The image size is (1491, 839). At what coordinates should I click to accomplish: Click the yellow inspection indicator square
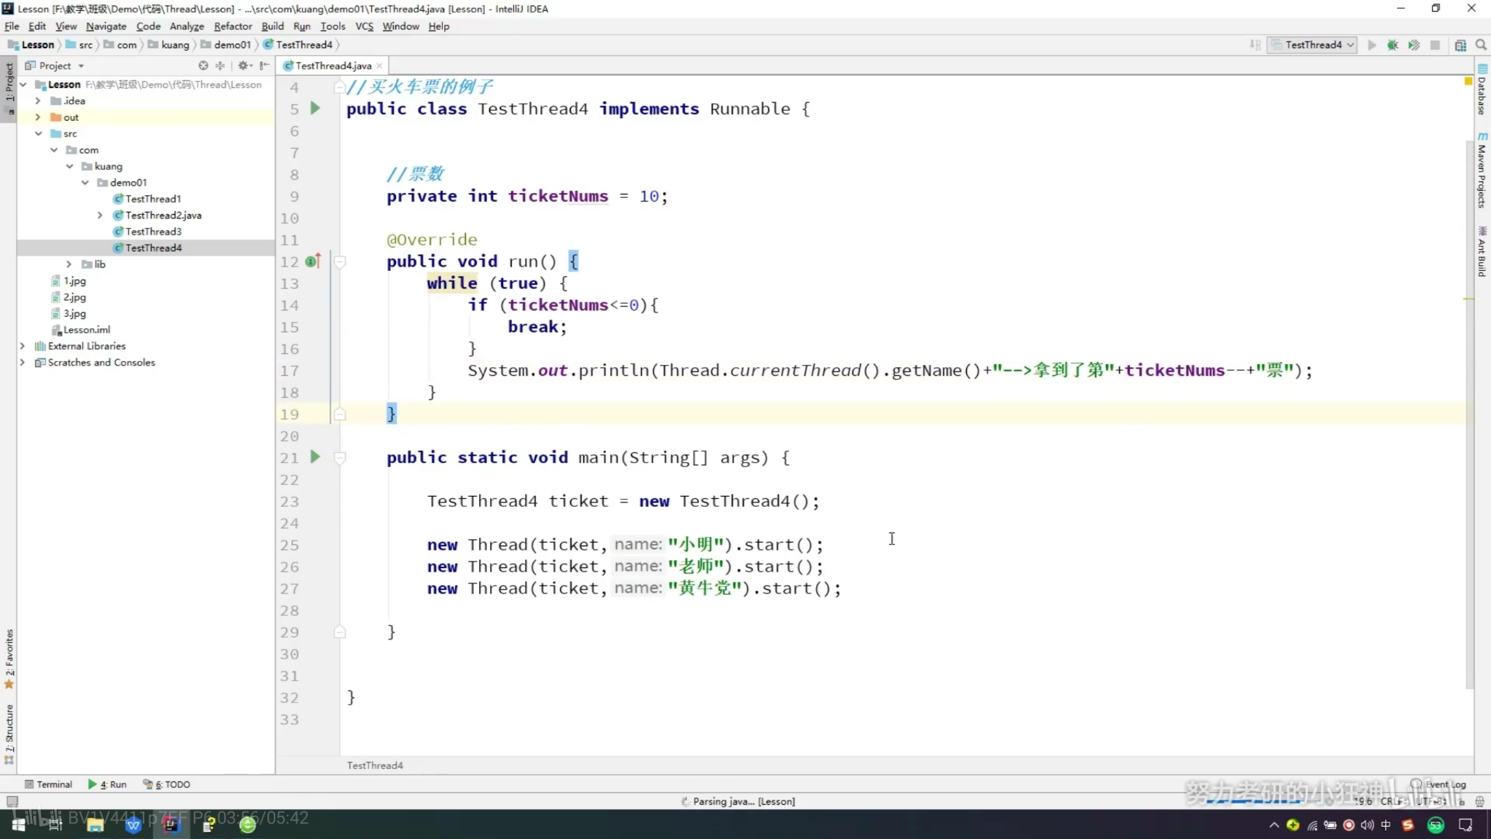pyautogui.click(x=1468, y=81)
